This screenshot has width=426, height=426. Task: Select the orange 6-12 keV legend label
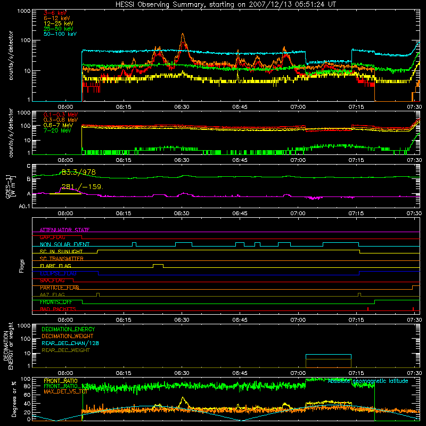click(57, 18)
